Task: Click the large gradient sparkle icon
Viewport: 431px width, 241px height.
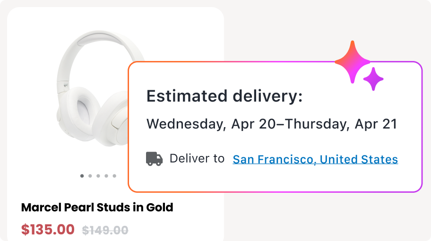Action: tap(352, 61)
